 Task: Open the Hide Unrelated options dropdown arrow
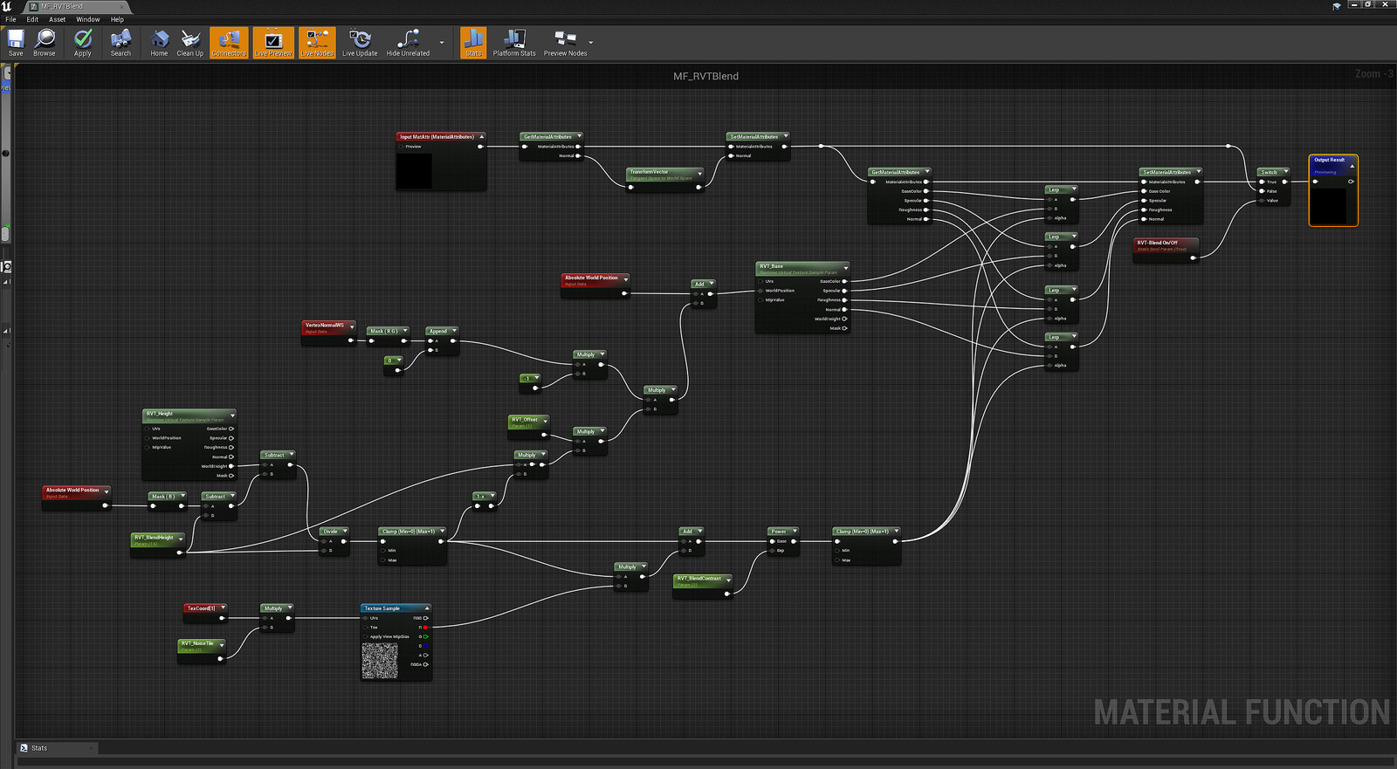coord(441,43)
